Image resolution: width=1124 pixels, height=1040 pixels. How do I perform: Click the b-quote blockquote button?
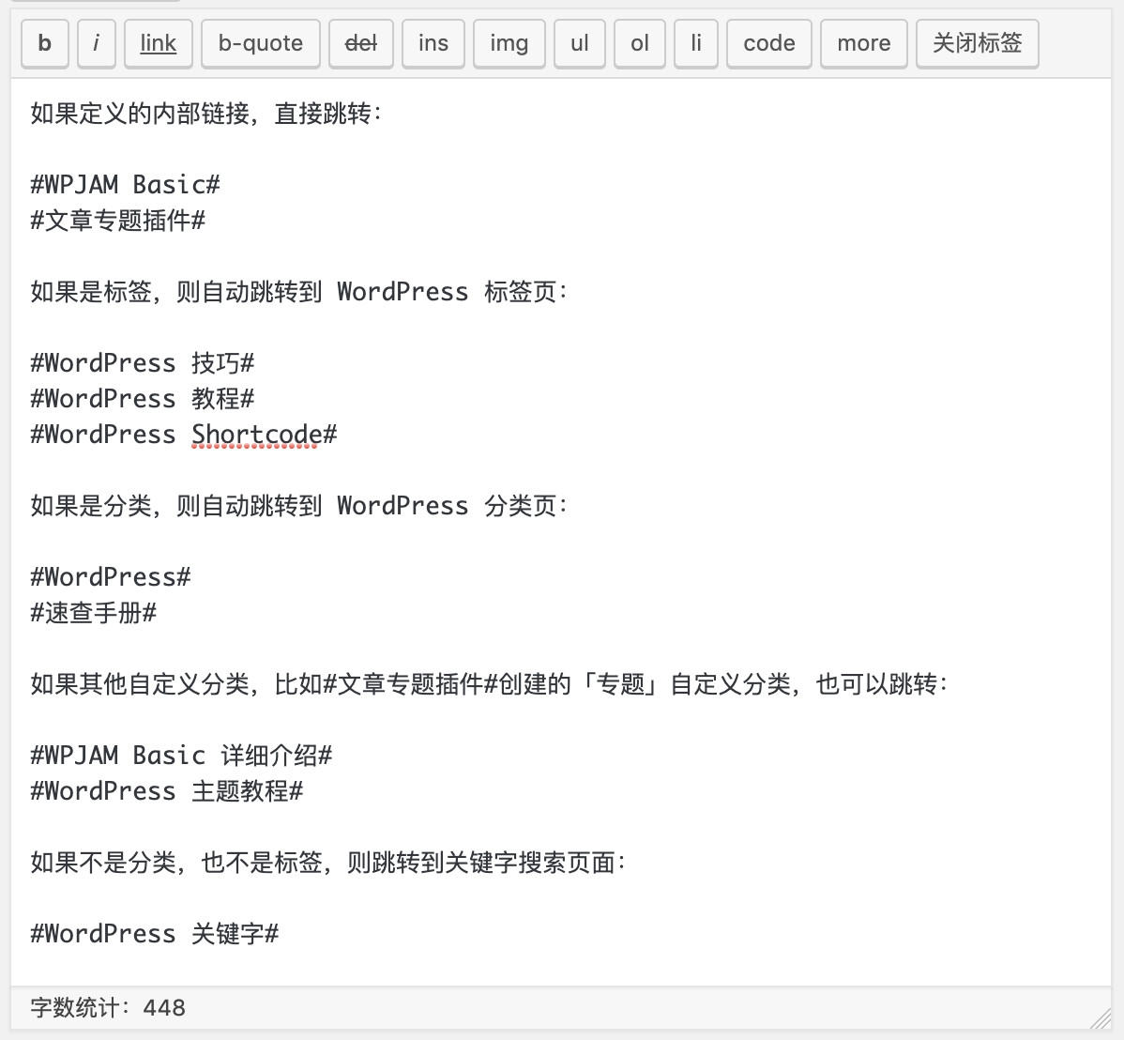point(260,44)
